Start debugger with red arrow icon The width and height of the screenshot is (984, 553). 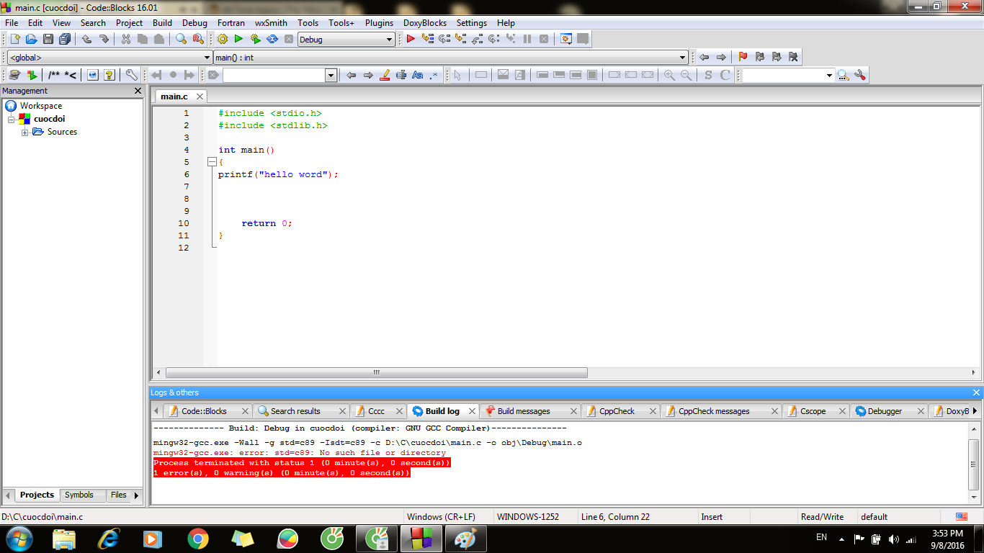[x=411, y=40]
